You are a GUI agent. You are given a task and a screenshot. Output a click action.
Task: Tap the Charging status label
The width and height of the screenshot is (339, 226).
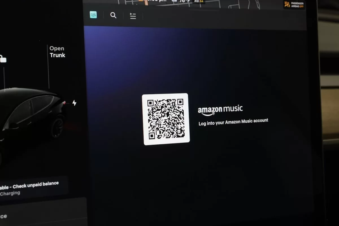(x=10, y=194)
